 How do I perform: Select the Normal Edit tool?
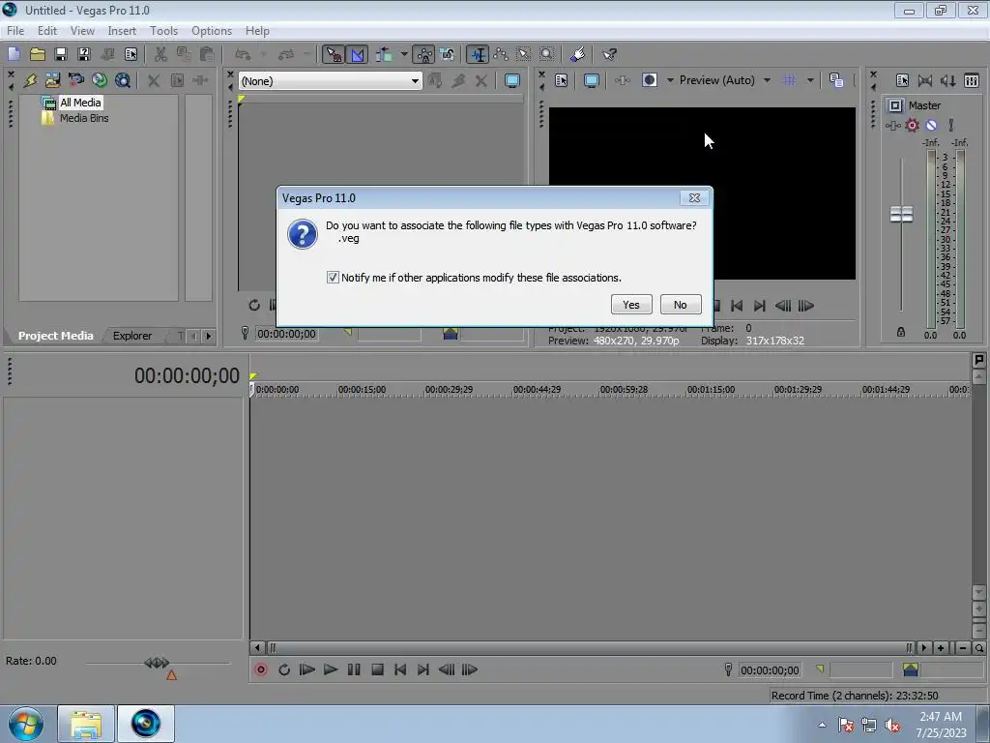(478, 54)
